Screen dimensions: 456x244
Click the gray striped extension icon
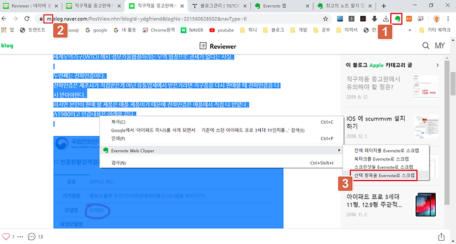351,19
